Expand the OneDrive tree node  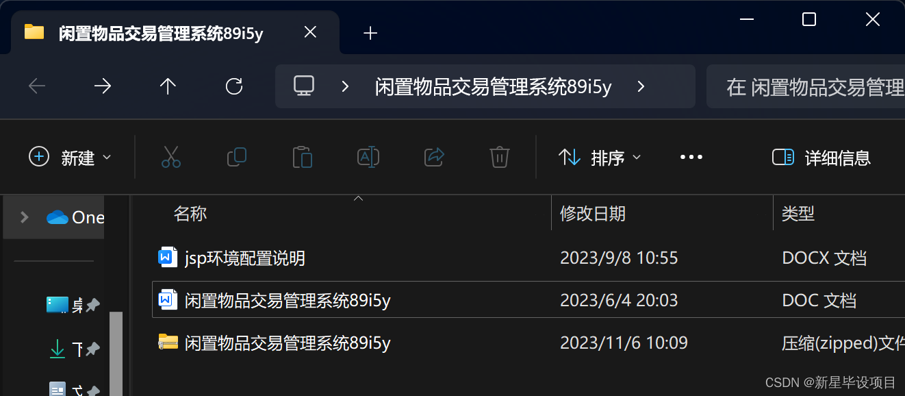tap(25, 217)
